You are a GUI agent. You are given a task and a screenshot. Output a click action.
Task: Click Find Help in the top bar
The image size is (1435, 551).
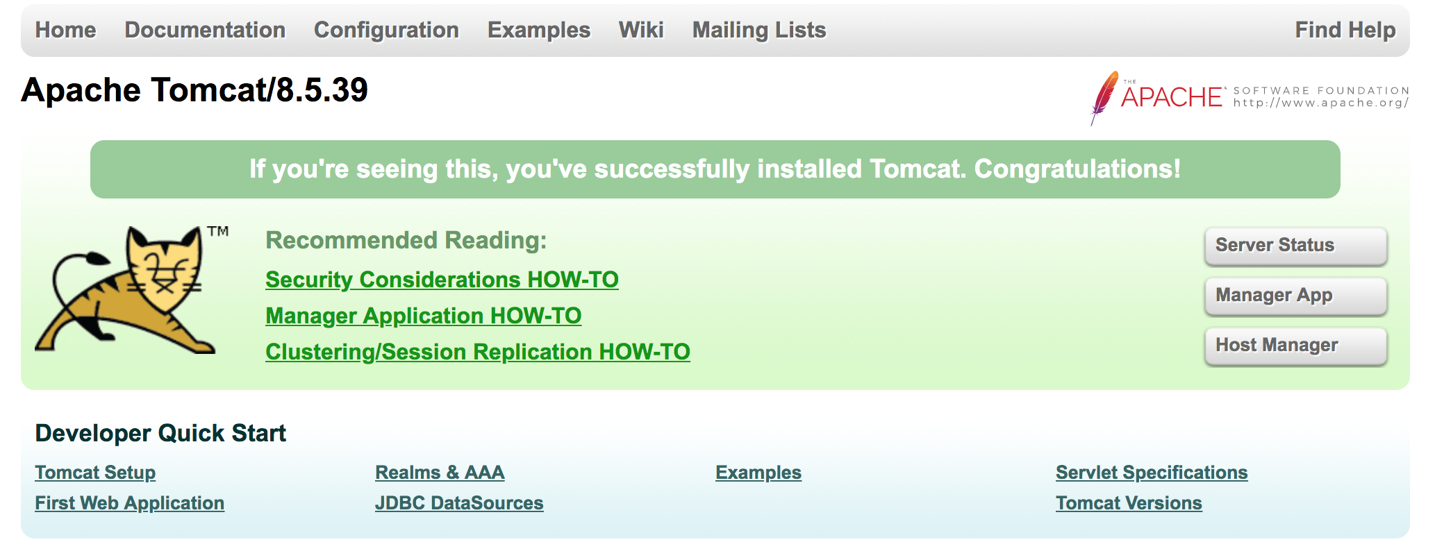pyautogui.click(x=1345, y=30)
